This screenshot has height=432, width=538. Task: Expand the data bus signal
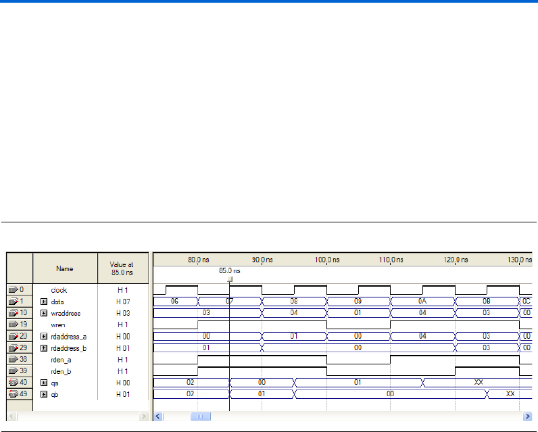(x=44, y=302)
